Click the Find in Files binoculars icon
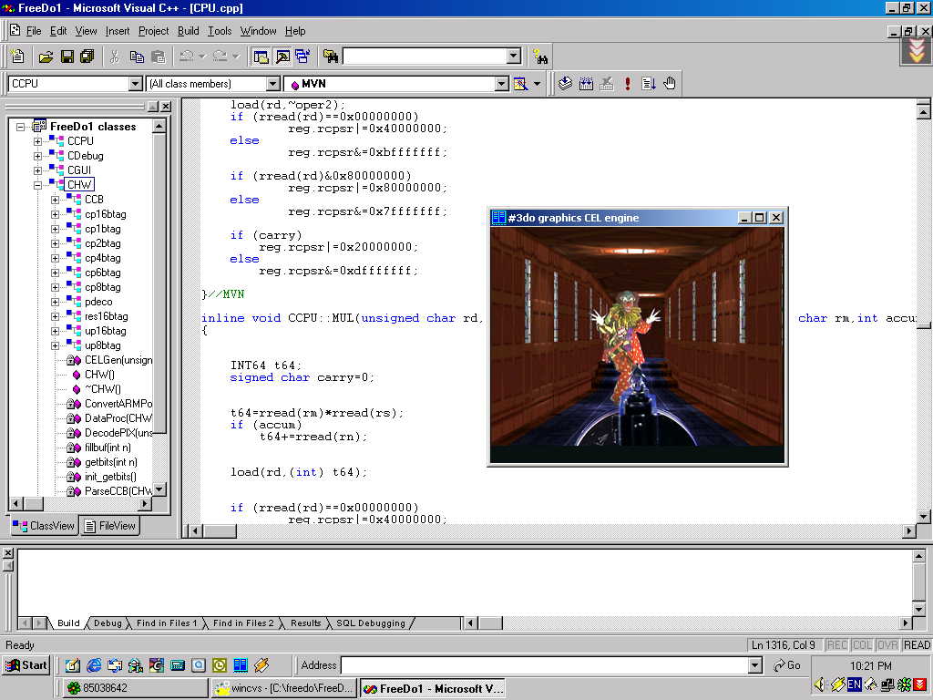Image resolution: width=933 pixels, height=700 pixels. 331,57
